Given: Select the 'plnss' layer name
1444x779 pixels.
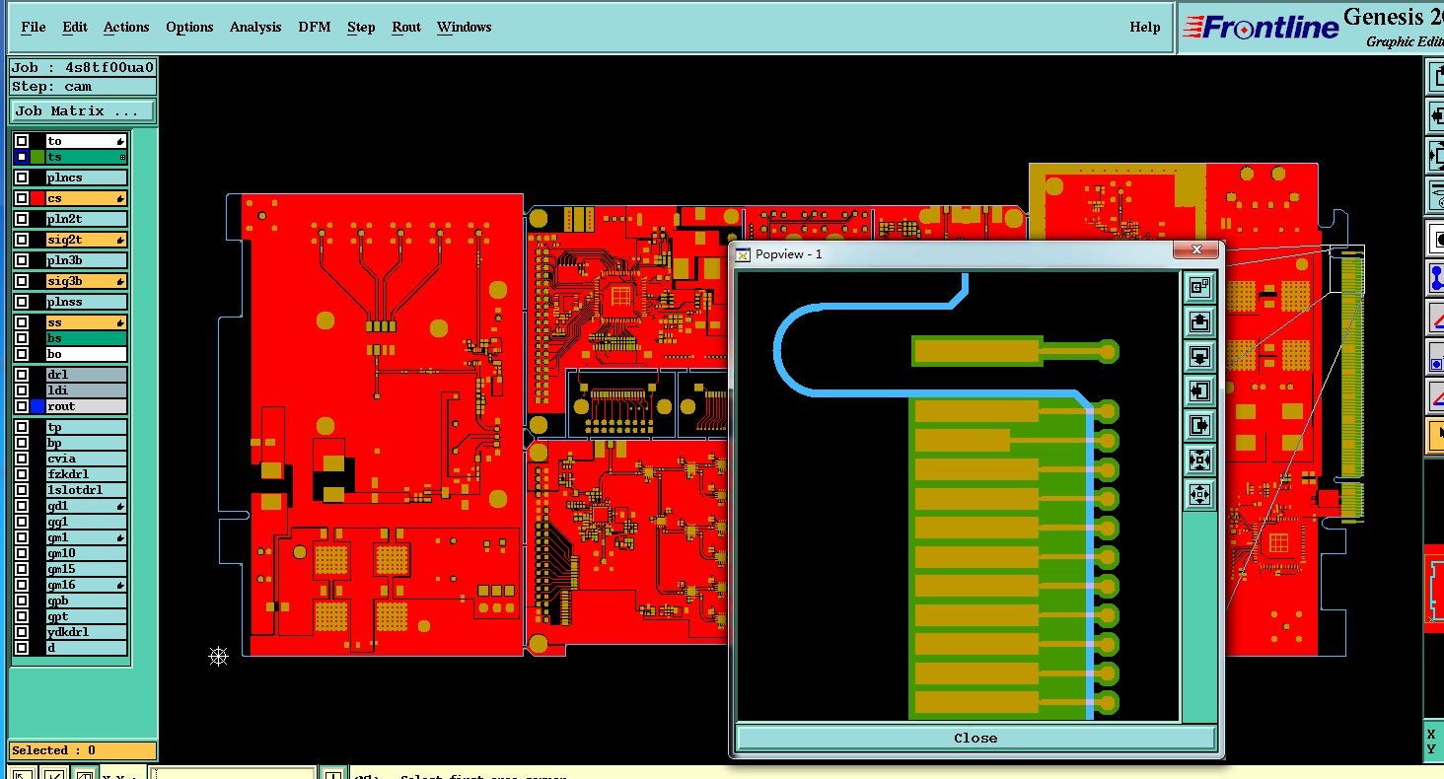Looking at the screenshot, I should click(87, 302).
